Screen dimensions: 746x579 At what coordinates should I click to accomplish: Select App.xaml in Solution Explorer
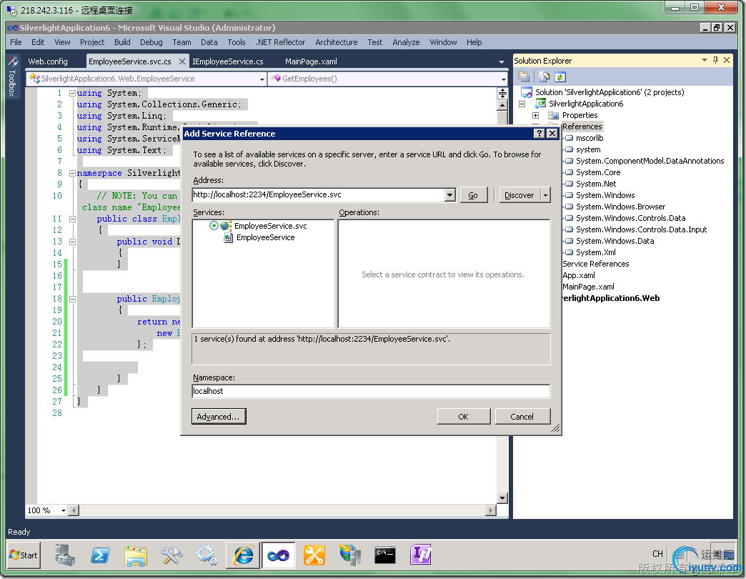pyautogui.click(x=579, y=275)
